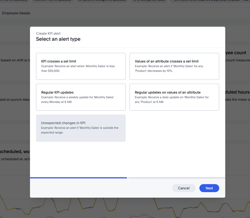
Task: Click the gray second-step progress bar segment
Action: 176,178
